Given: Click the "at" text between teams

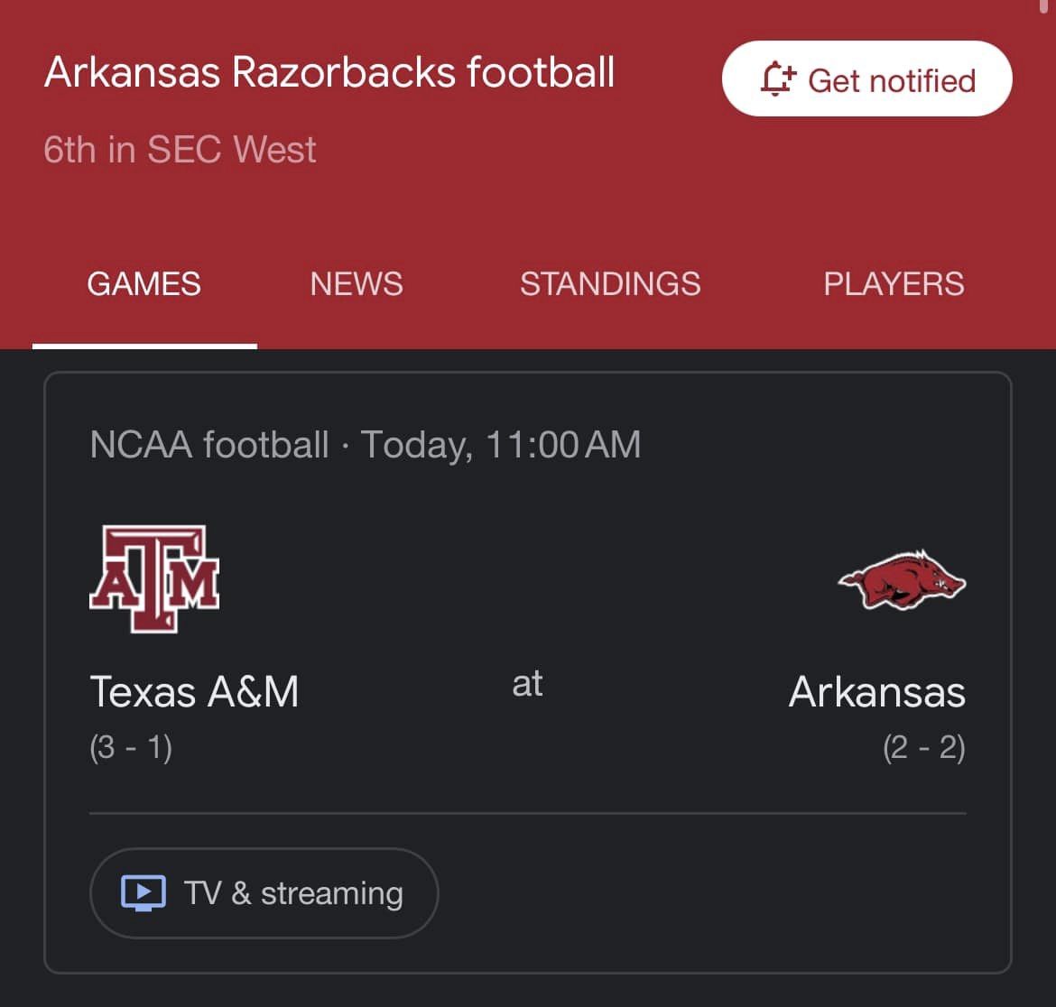Looking at the screenshot, I should (527, 684).
